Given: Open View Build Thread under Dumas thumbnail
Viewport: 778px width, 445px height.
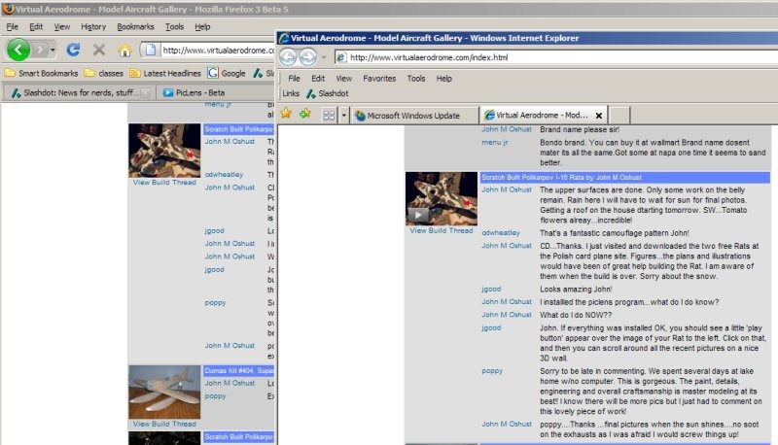Looking at the screenshot, I should 164,425.
